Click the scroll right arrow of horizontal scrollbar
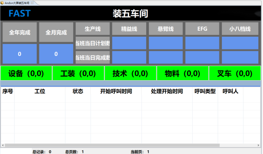 point(258,145)
